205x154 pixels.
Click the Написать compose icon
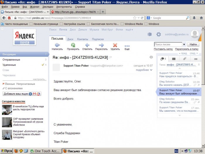57,45
